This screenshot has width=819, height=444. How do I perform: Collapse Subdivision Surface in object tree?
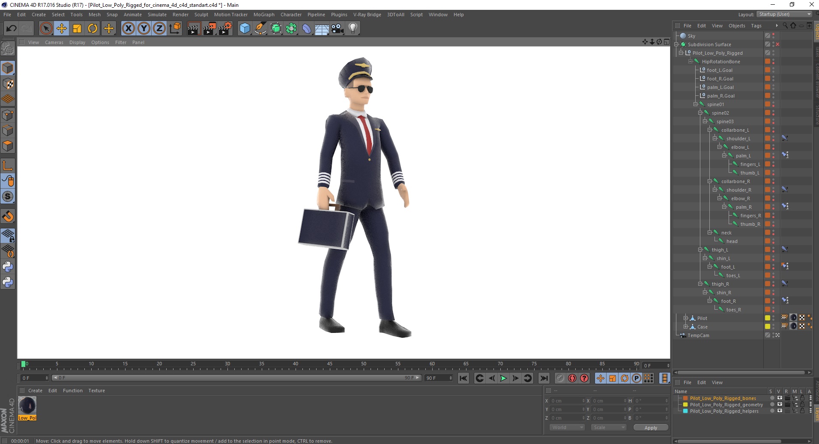coord(676,44)
